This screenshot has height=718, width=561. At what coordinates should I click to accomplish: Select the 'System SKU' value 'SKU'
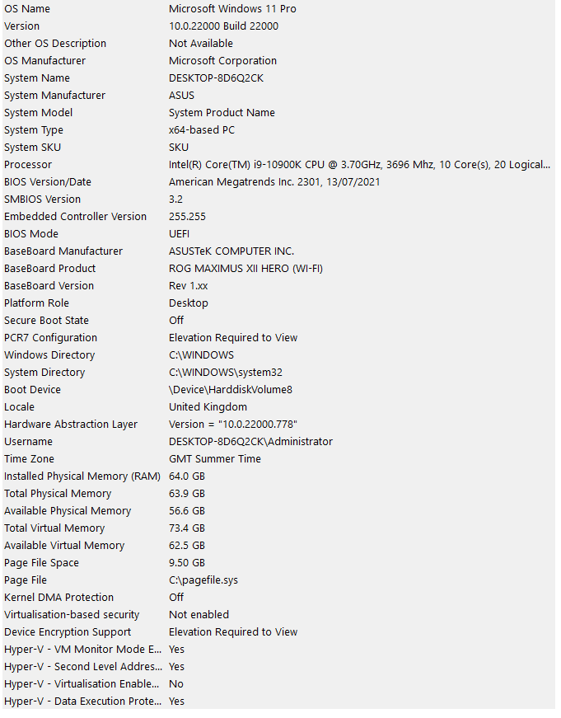(x=179, y=148)
